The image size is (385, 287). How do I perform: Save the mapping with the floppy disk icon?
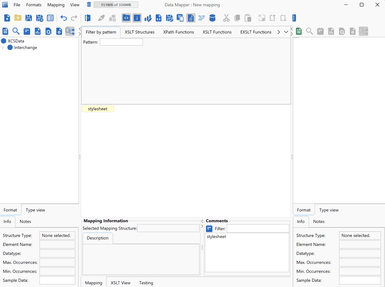coord(29,18)
